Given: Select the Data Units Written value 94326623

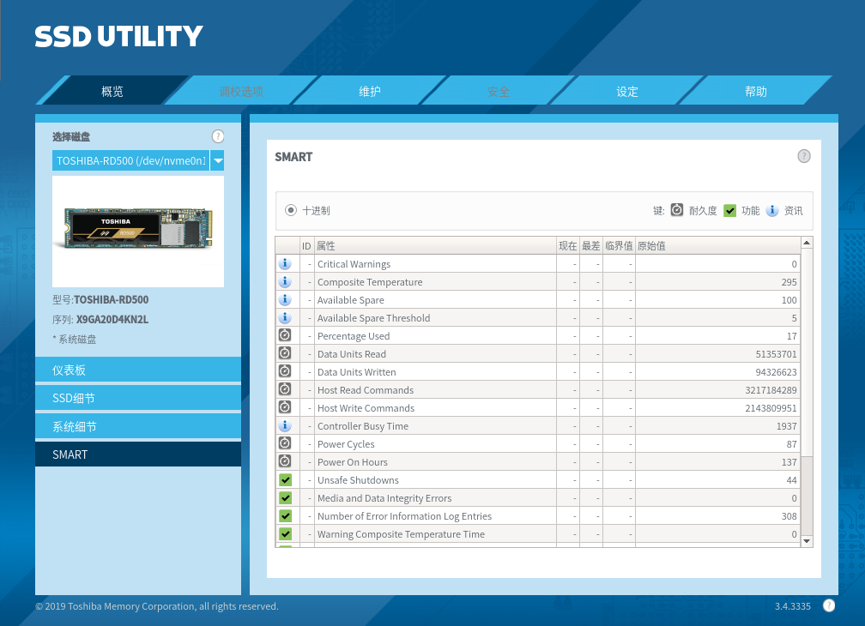Looking at the screenshot, I should (776, 372).
